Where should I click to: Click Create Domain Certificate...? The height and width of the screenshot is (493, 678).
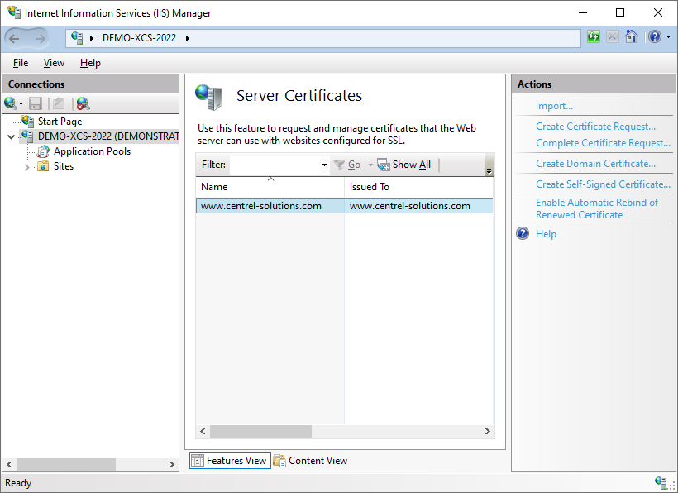[x=596, y=164]
